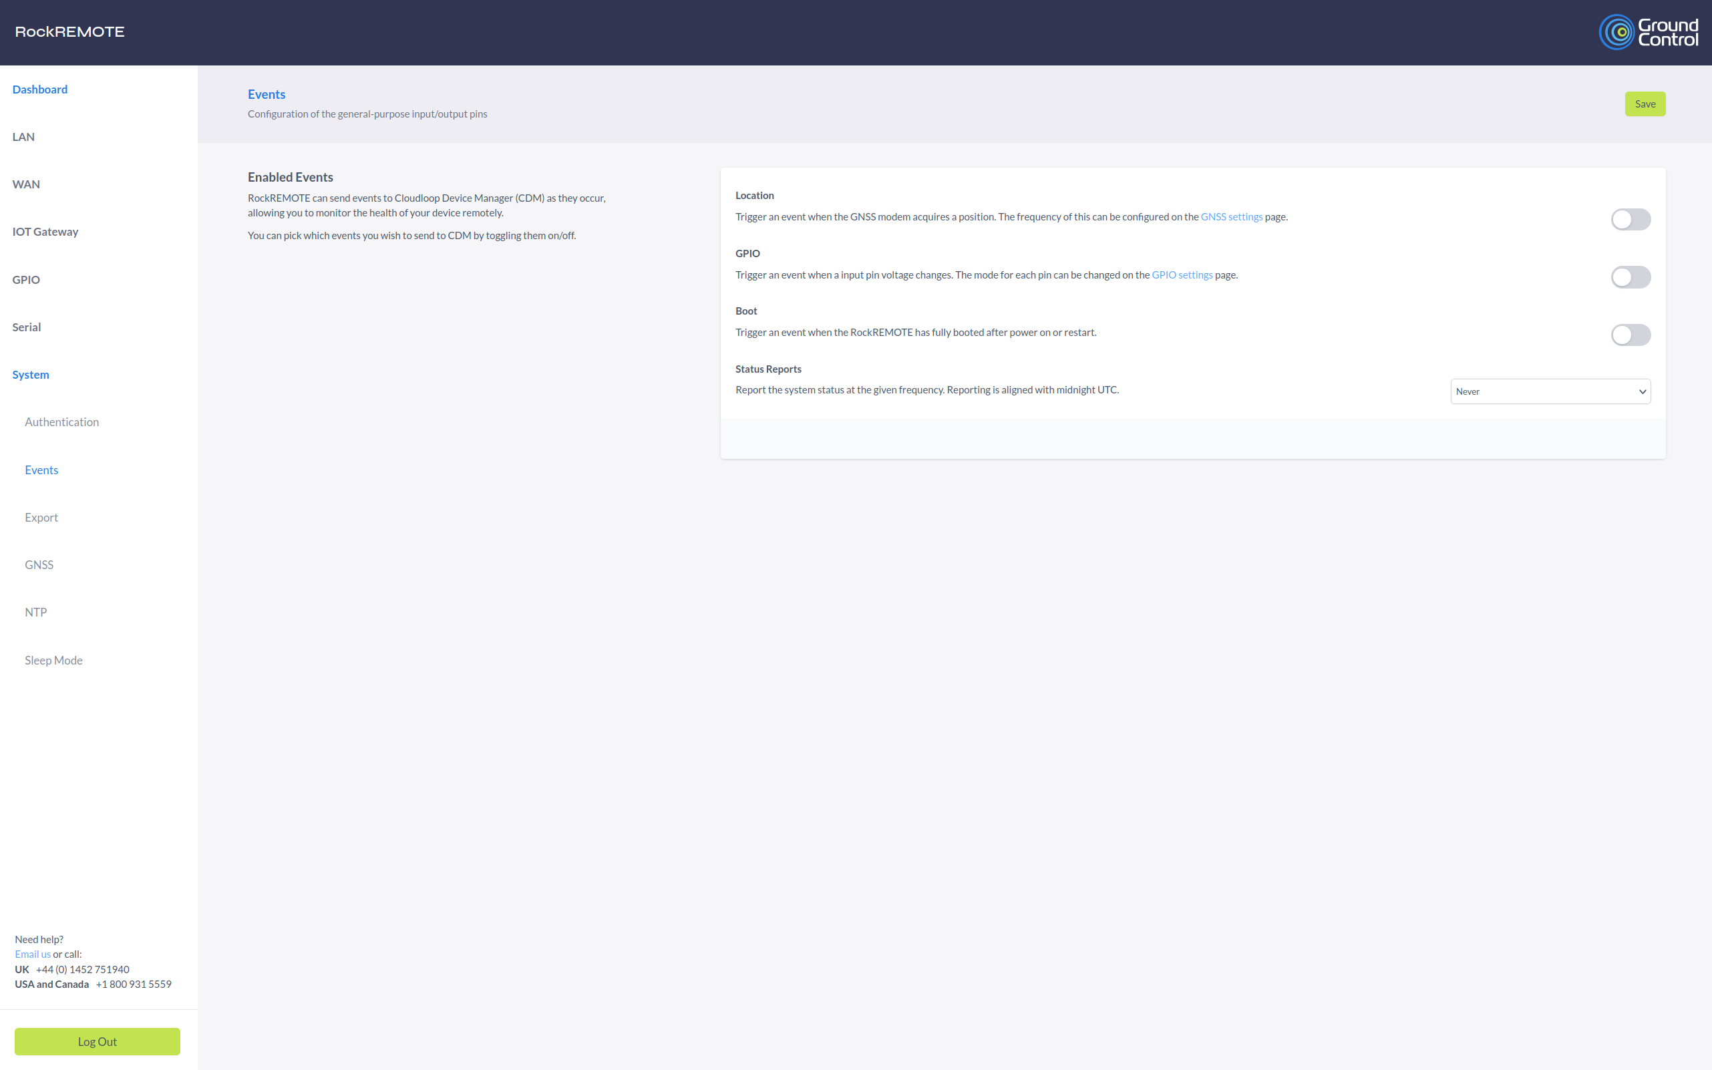
Task: Open Export under System
Action: coord(41,518)
